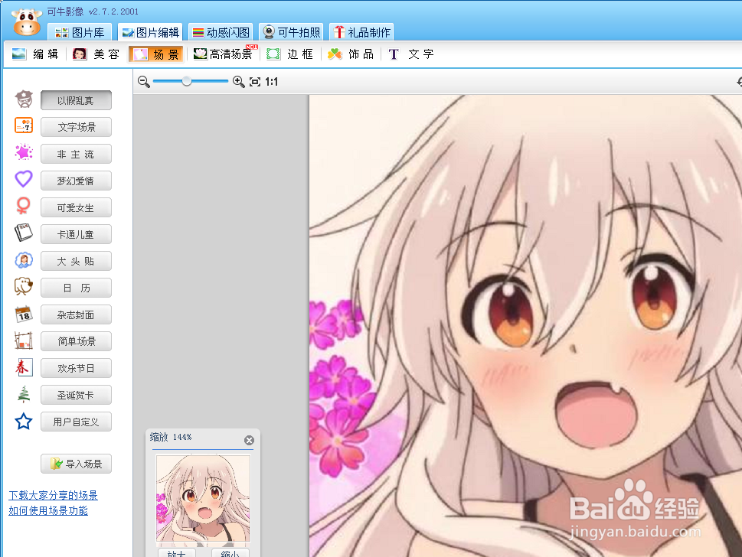Select the 文字 toolbar item
Viewport: 742px width, 557px height.
[x=411, y=54]
